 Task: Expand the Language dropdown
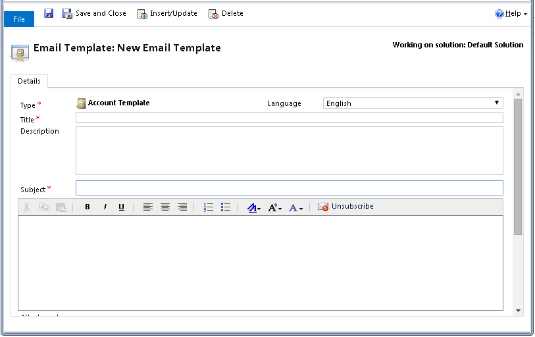(x=413, y=103)
